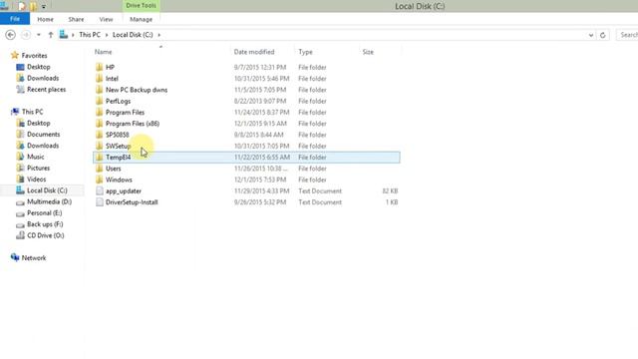This screenshot has width=638, height=359.
Task: Sort by the Type column header
Action: click(305, 52)
